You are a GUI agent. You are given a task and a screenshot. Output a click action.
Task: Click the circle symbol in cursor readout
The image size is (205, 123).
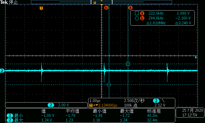coord(137,18)
